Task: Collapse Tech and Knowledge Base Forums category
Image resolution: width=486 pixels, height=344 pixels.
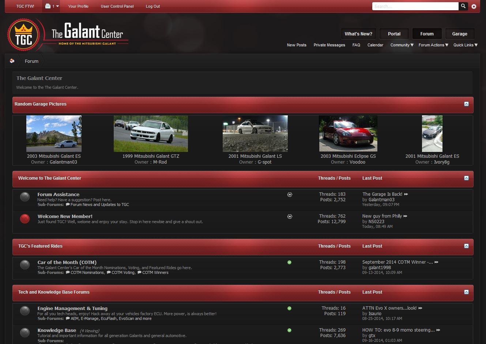Action: pos(466,292)
